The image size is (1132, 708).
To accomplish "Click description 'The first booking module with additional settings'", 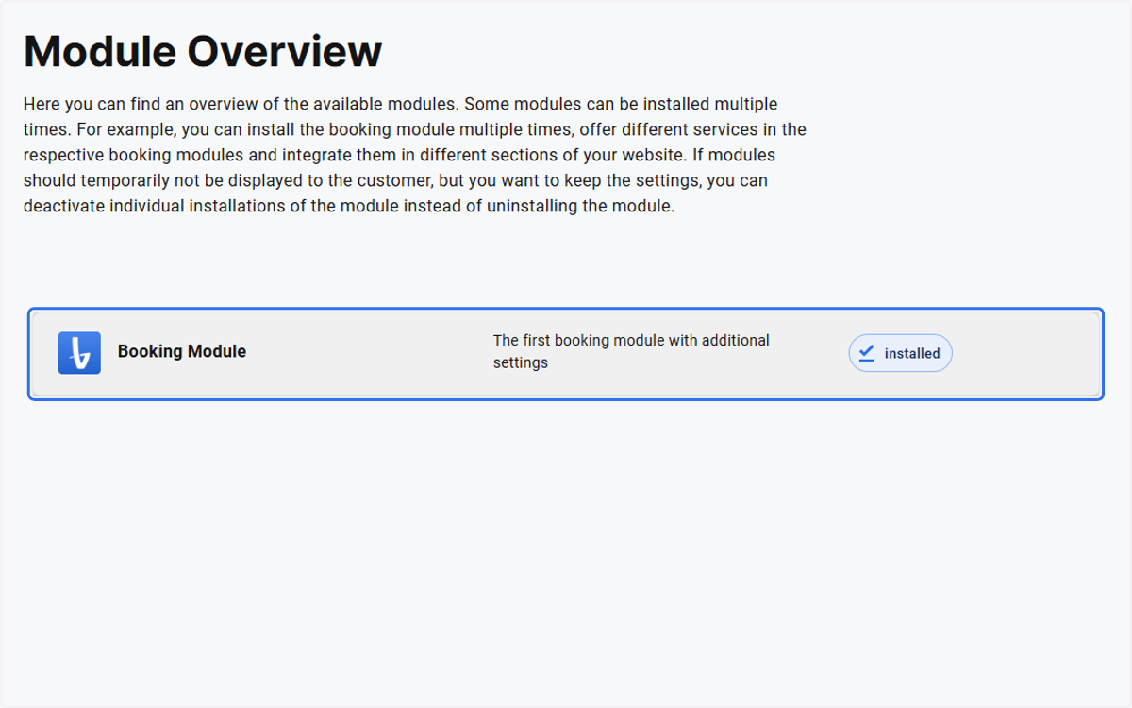I will tap(631, 351).
